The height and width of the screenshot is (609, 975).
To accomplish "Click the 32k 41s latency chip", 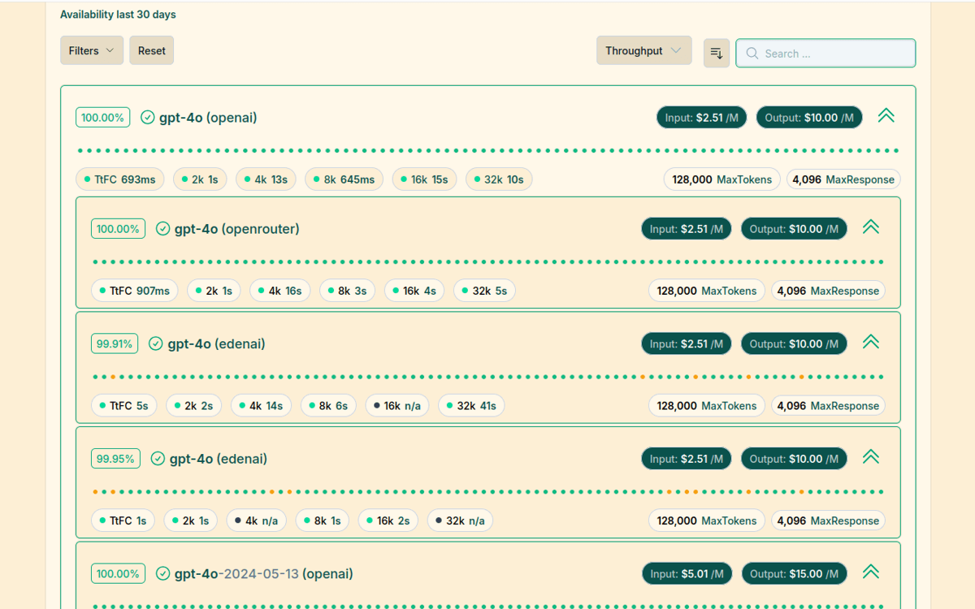I will 471,406.
